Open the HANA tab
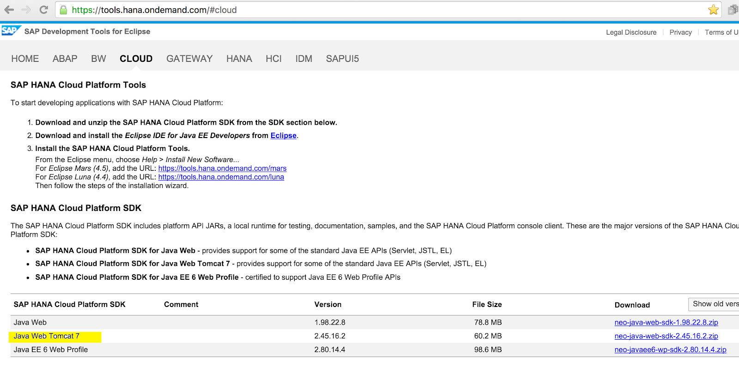739x367 pixels. (x=239, y=59)
